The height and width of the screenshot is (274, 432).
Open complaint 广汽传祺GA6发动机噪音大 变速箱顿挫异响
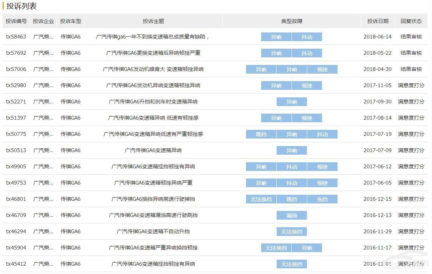pyautogui.click(x=153, y=69)
